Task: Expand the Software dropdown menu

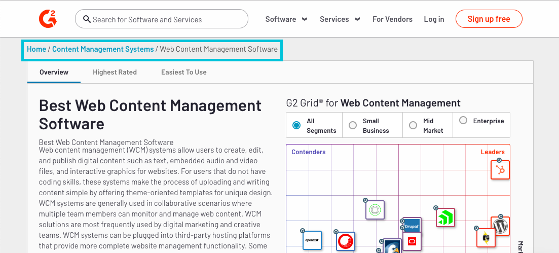Action: coord(286,19)
